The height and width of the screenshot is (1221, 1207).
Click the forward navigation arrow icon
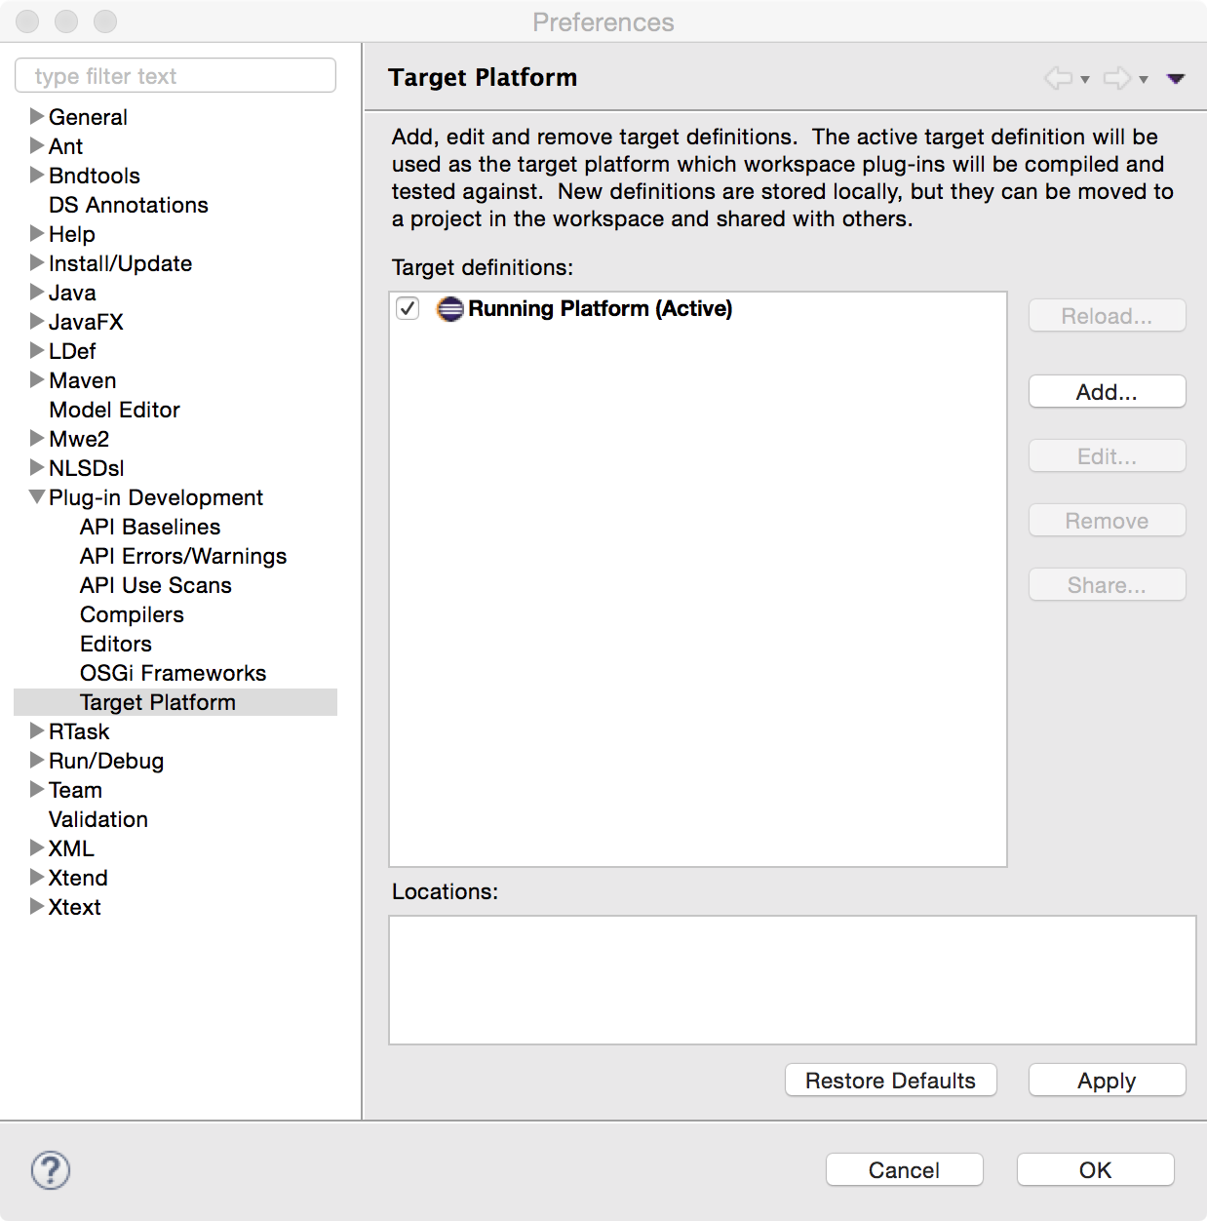point(1116,78)
